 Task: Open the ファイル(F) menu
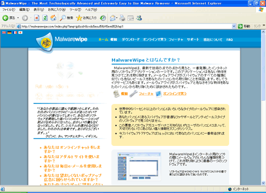(9, 10)
